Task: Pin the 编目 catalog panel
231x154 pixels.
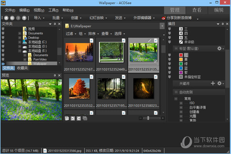Action: click(223, 24)
